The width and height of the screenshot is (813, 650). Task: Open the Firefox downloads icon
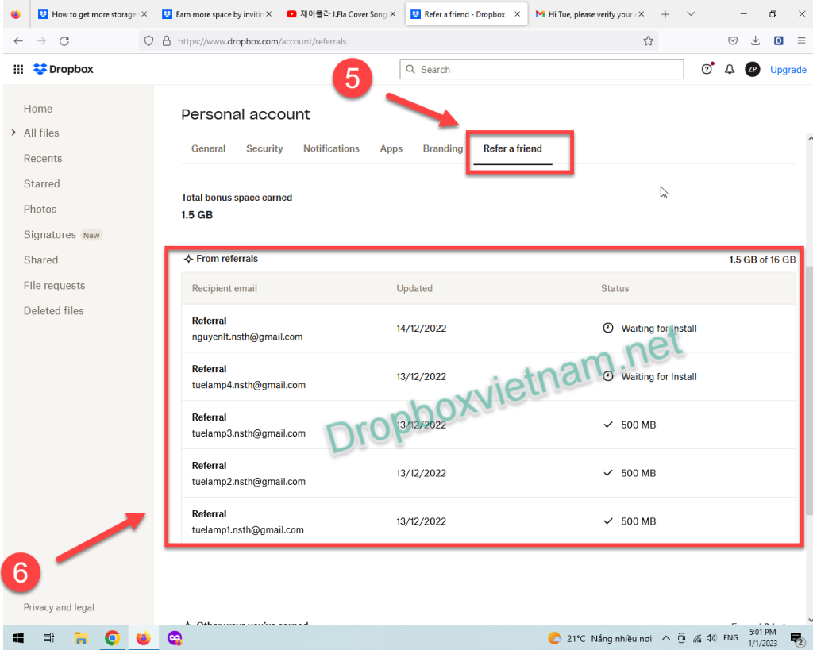[756, 41]
